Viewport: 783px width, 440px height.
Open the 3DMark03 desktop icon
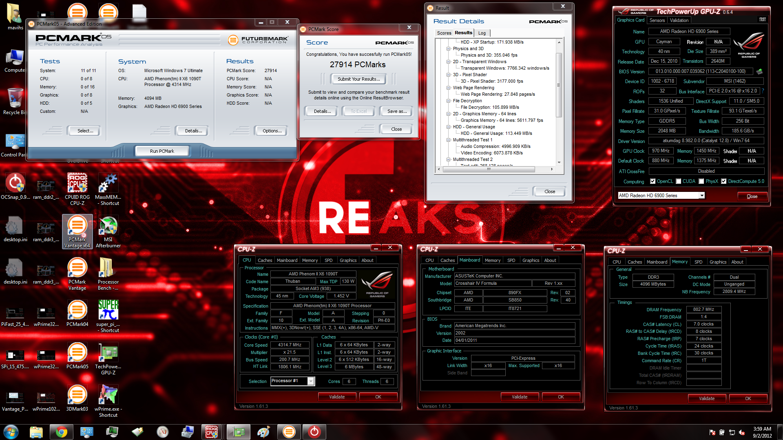point(77,398)
